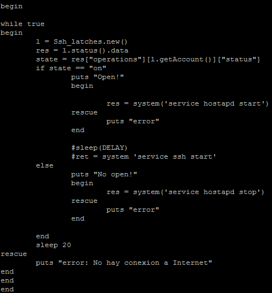This screenshot has height=293, width=272.
Task: Click the 'if state == "on"' condition
Action: tap(71, 68)
